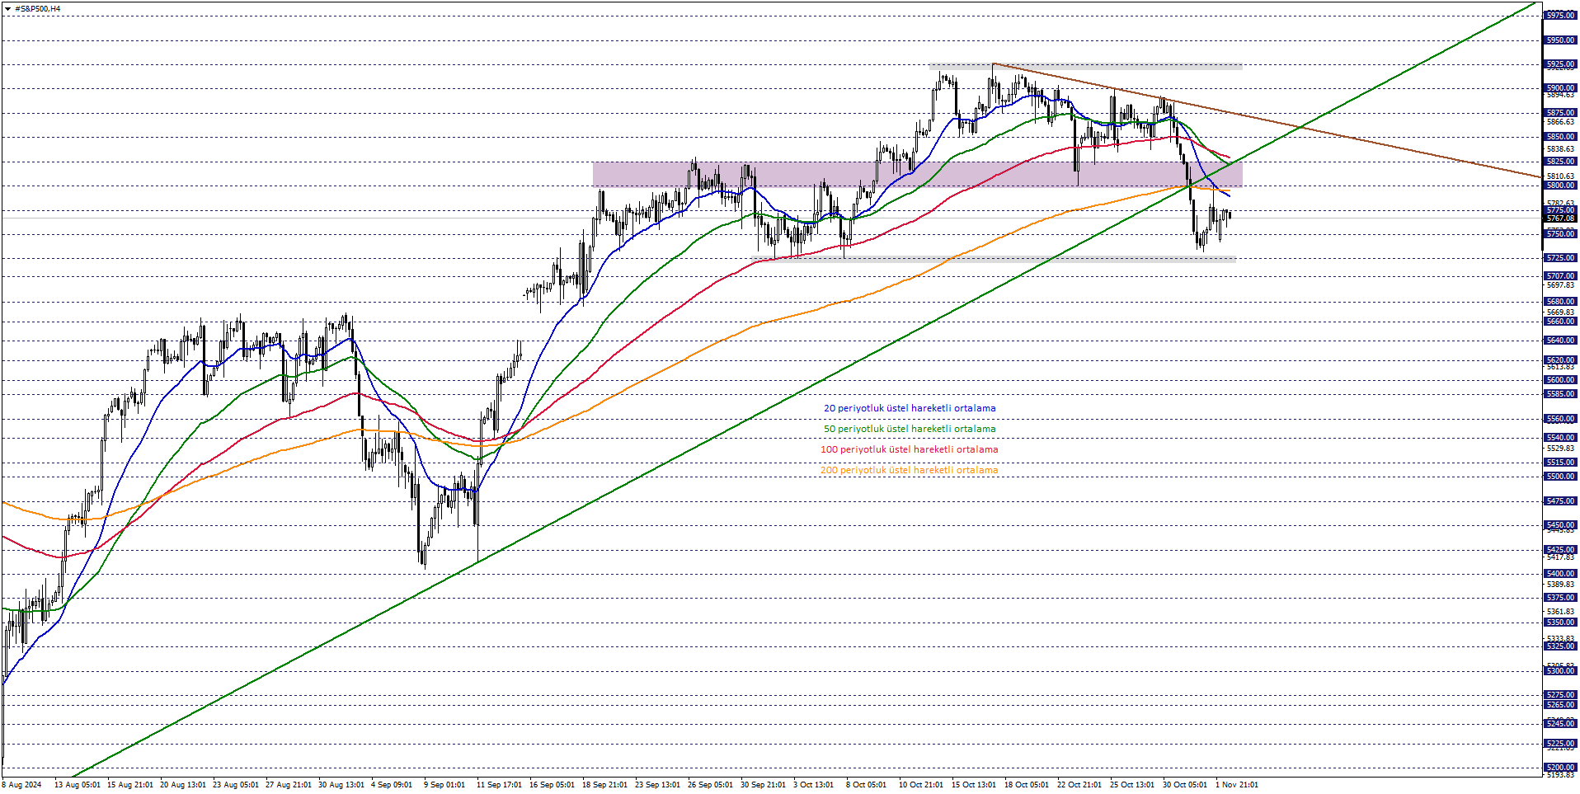Select the 100 periyotluk üstel hareketli ortalama label
Image resolution: width=1580 pixels, height=794 pixels.
click(909, 449)
